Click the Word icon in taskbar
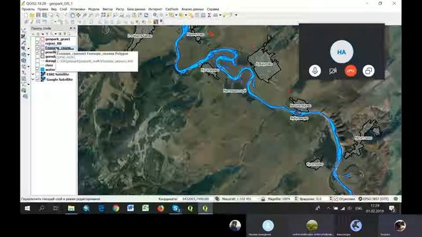Viewport: 422px width, 237px height. 131,208
